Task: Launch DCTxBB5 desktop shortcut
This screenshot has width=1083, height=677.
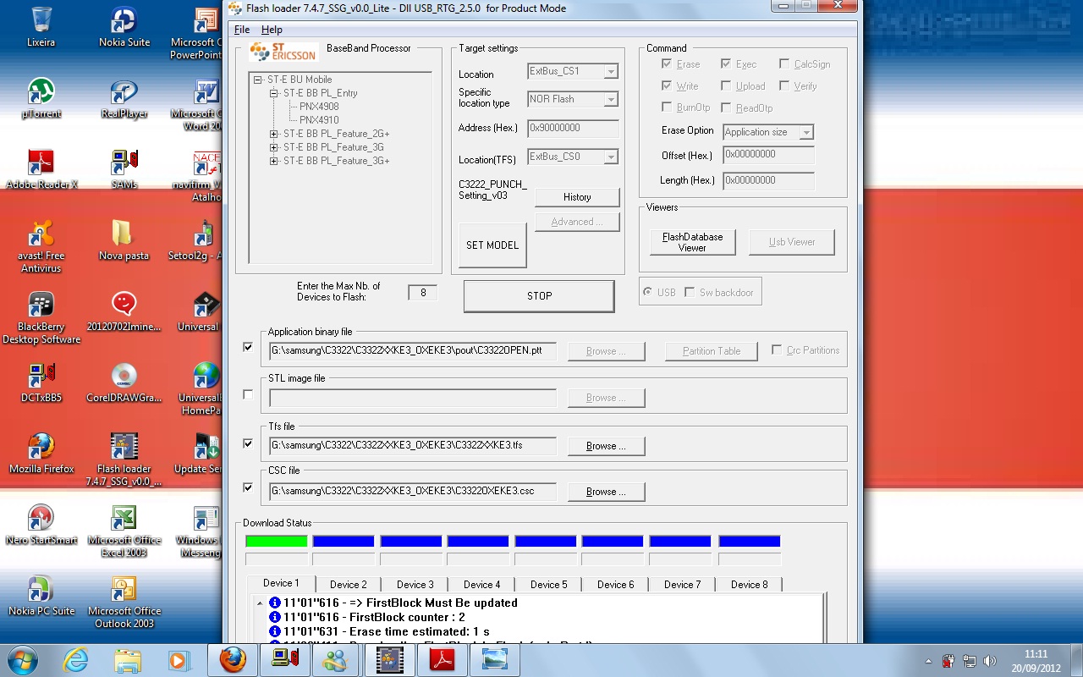Action: click(x=41, y=383)
